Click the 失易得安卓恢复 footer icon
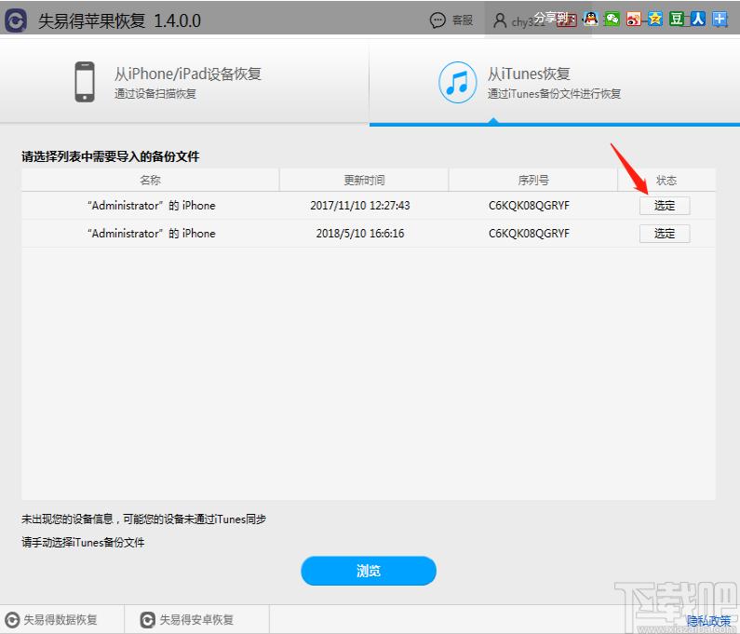The height and width of the screenshot is (634, 740). coord(148,620)
